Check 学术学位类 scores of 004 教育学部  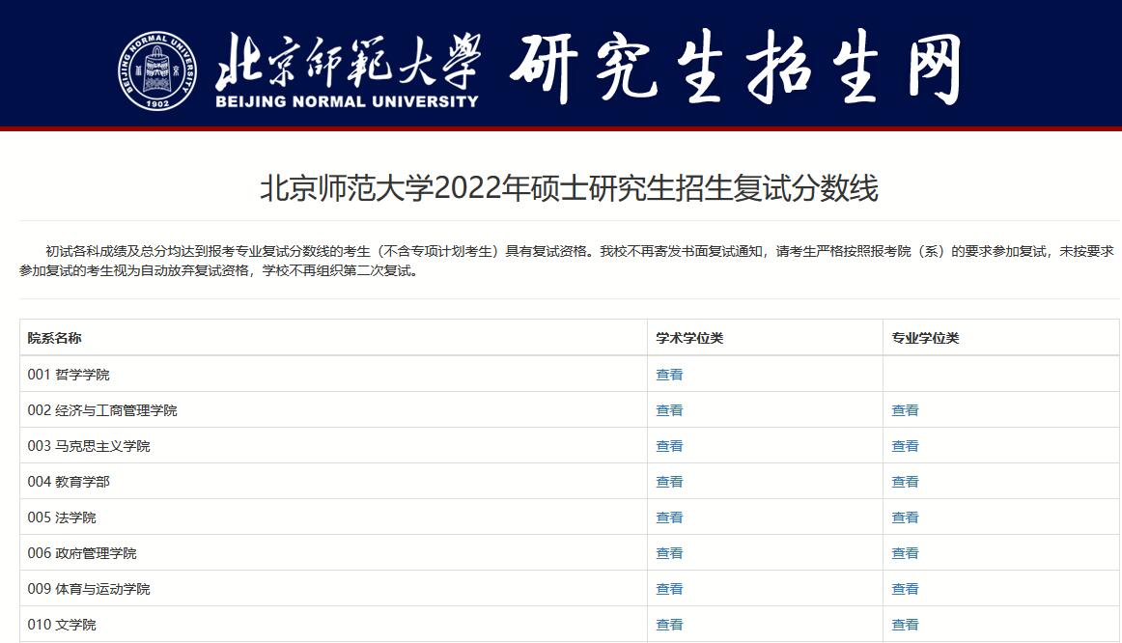[668, 481]
